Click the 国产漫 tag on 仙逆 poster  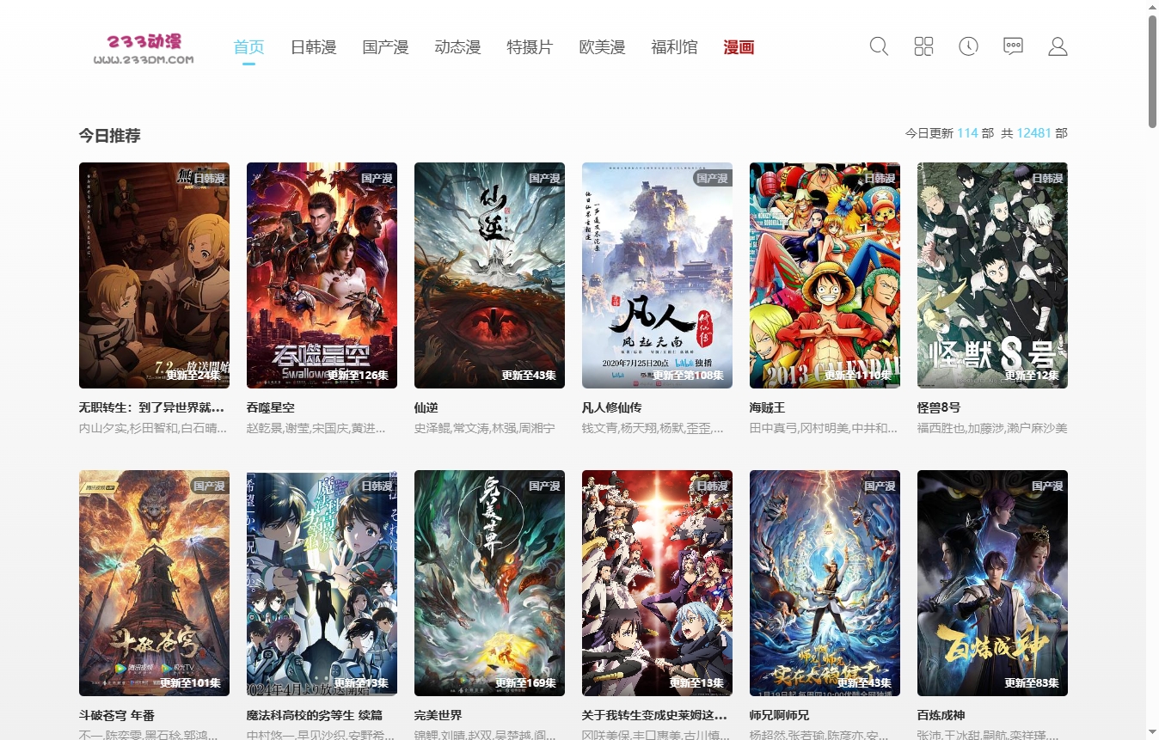pos(544,179)
